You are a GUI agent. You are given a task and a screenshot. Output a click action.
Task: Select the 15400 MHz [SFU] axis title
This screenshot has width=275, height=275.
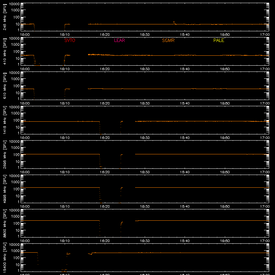point(4,258)
